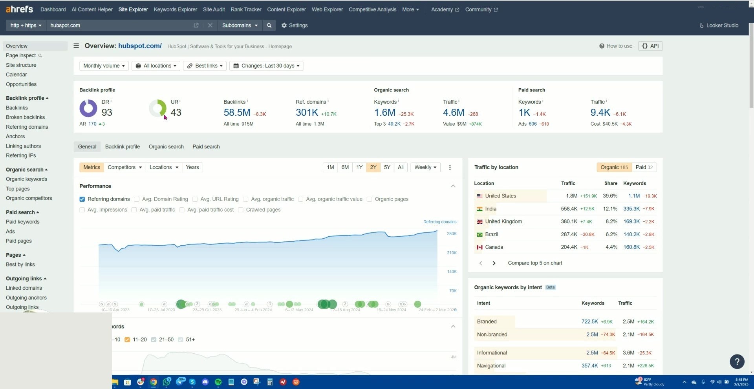
Task: Open the Competitors dropdown
Action: pyautogui.click(x=124, y=167)
